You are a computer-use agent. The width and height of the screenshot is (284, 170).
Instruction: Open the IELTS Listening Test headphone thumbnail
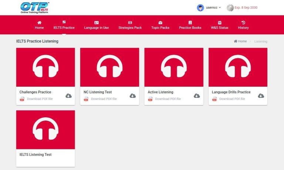(x=45, y=130)
